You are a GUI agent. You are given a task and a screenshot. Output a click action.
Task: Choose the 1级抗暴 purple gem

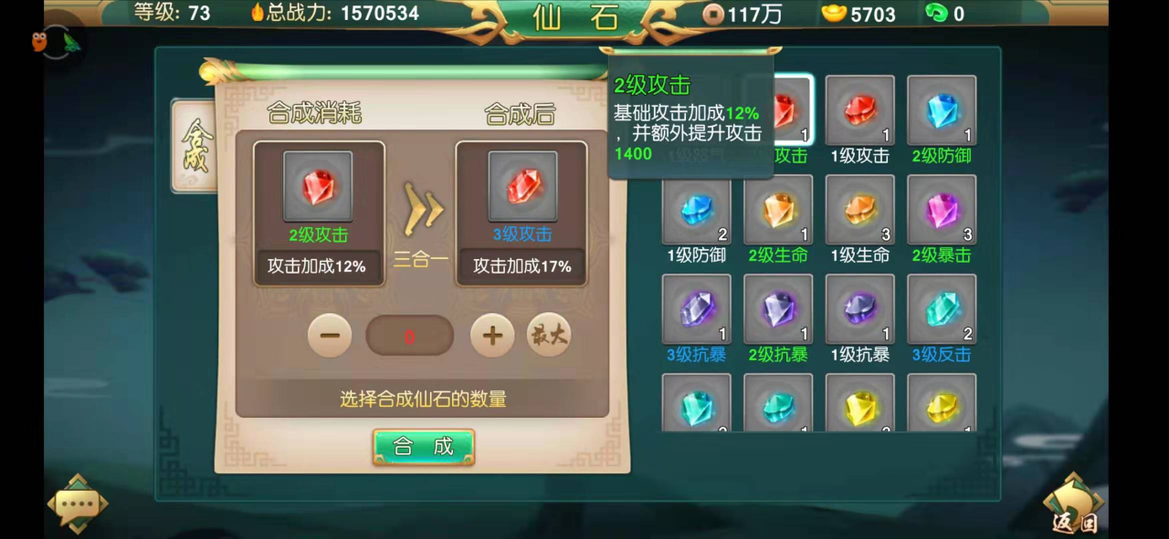(x=859, y=309)
